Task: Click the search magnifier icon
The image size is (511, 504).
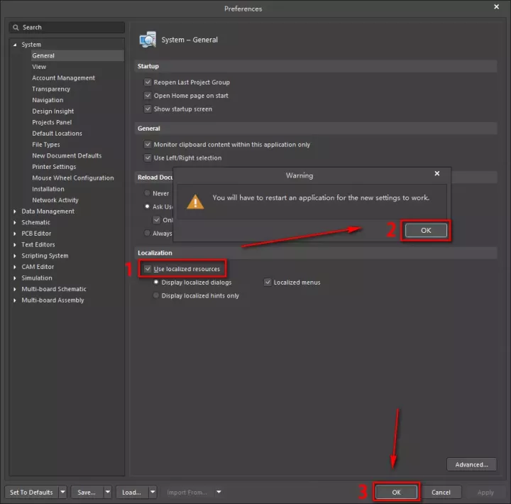Action: point(16,28)
